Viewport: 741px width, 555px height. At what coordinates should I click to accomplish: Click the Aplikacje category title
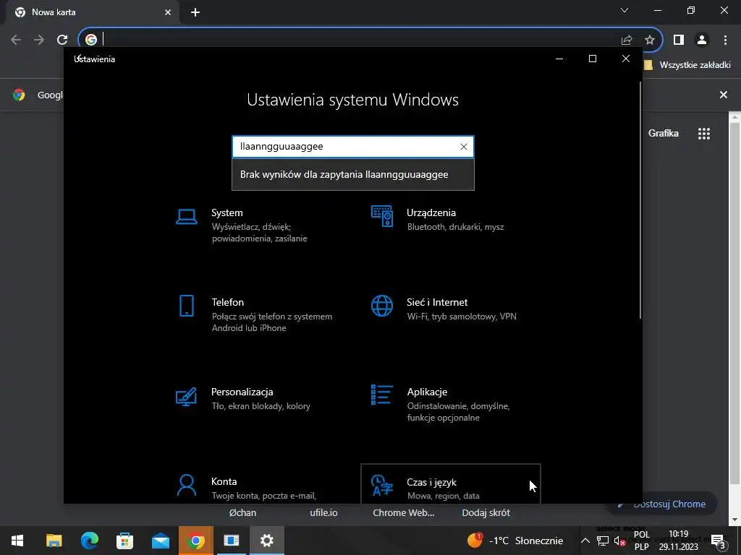click(427, 392)
